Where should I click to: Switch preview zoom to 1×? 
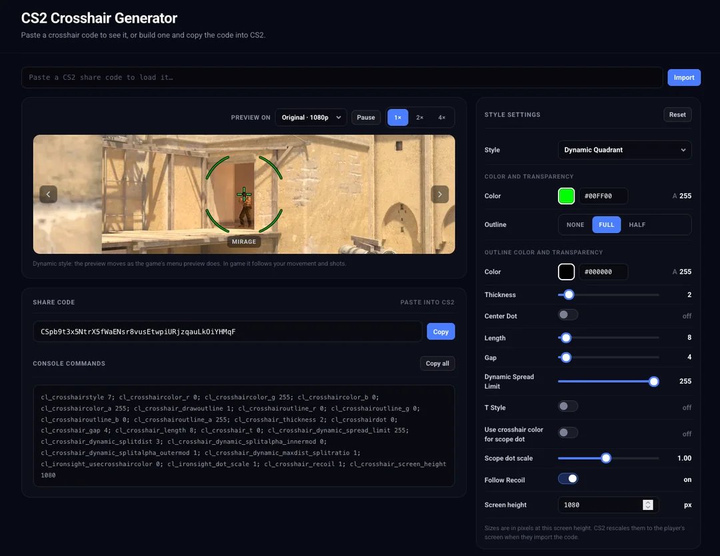click(397, 117)
